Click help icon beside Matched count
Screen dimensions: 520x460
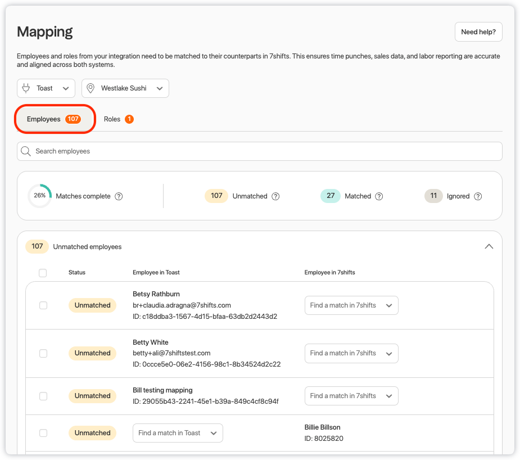point(379,196)
